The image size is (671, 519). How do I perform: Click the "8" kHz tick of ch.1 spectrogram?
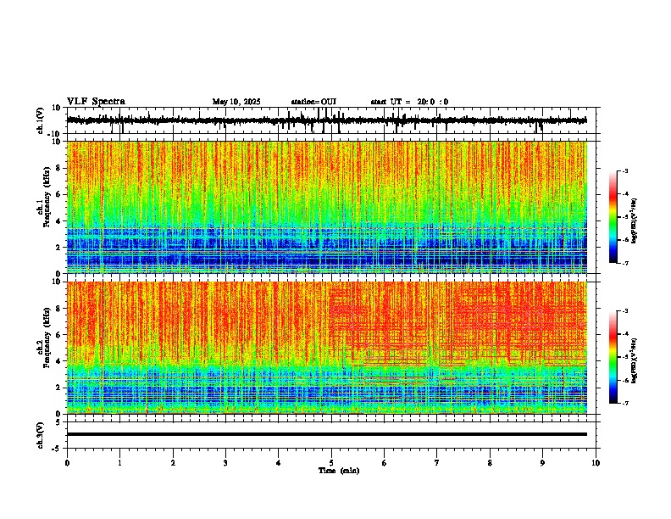58,168
